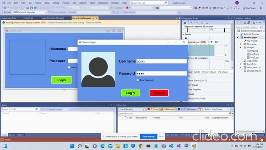Click the Pending Changes Filter icon in Solution Explorer

click(254, 22)
